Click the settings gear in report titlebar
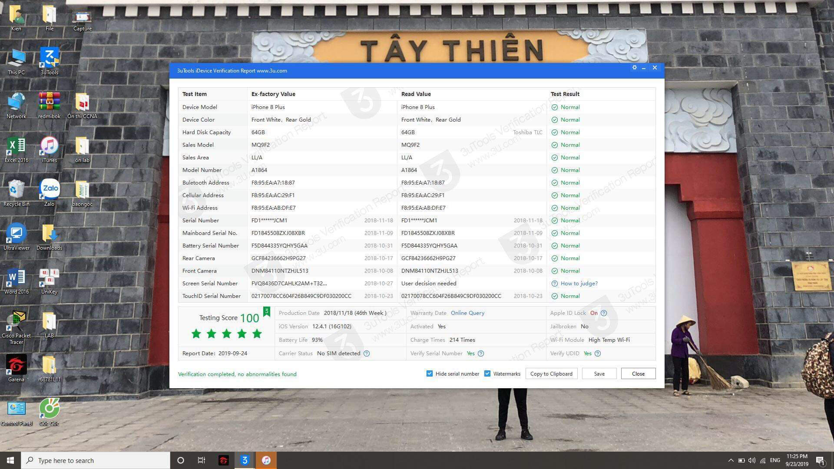Screen dimensions: 834x469 coord(634,68)
